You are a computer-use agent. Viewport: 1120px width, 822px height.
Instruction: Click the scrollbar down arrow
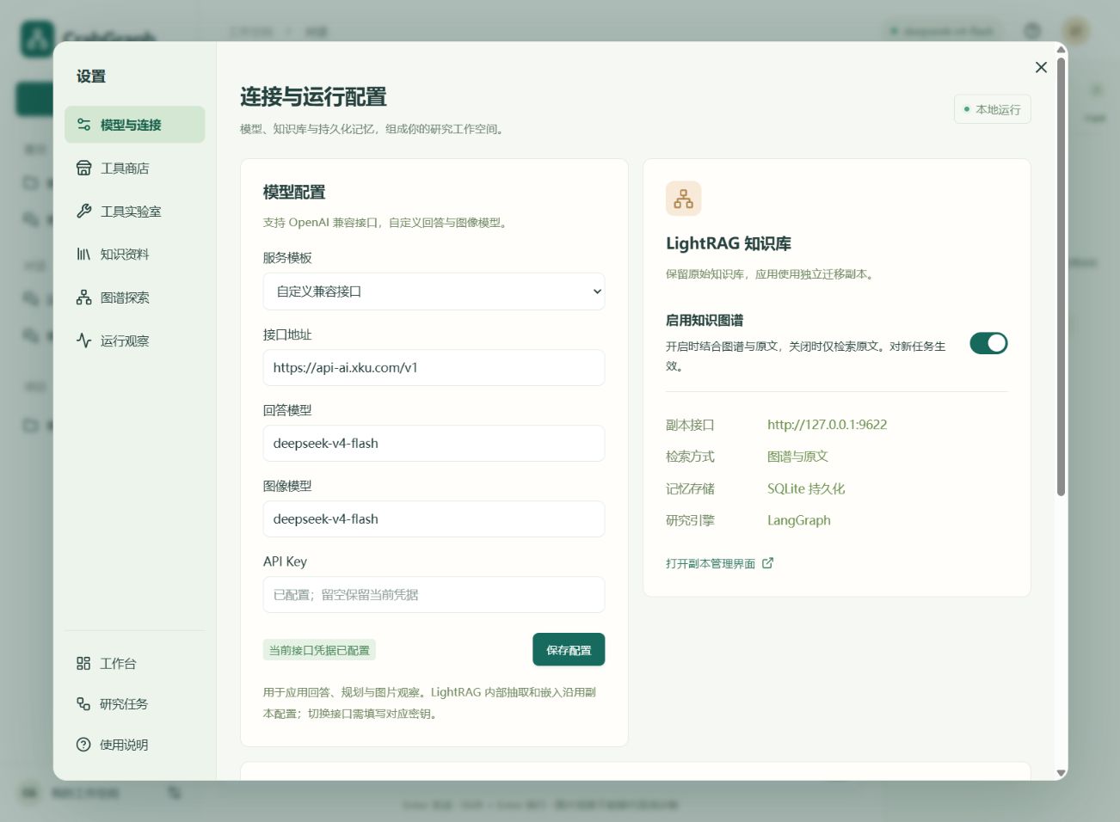coord(1062,773)
